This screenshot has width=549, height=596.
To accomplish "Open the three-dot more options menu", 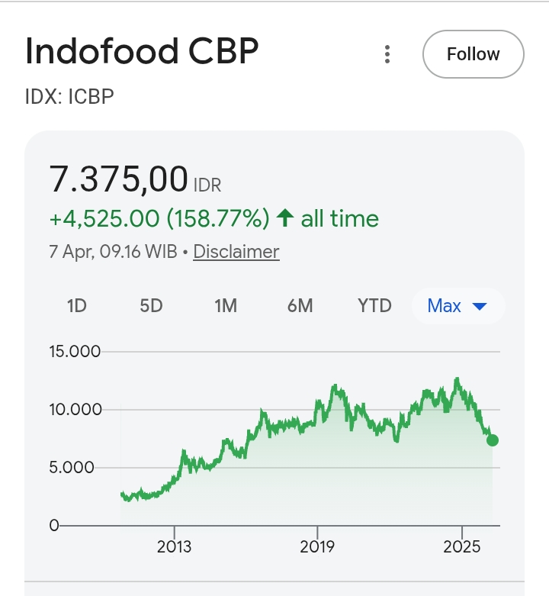I will (388, 54).
